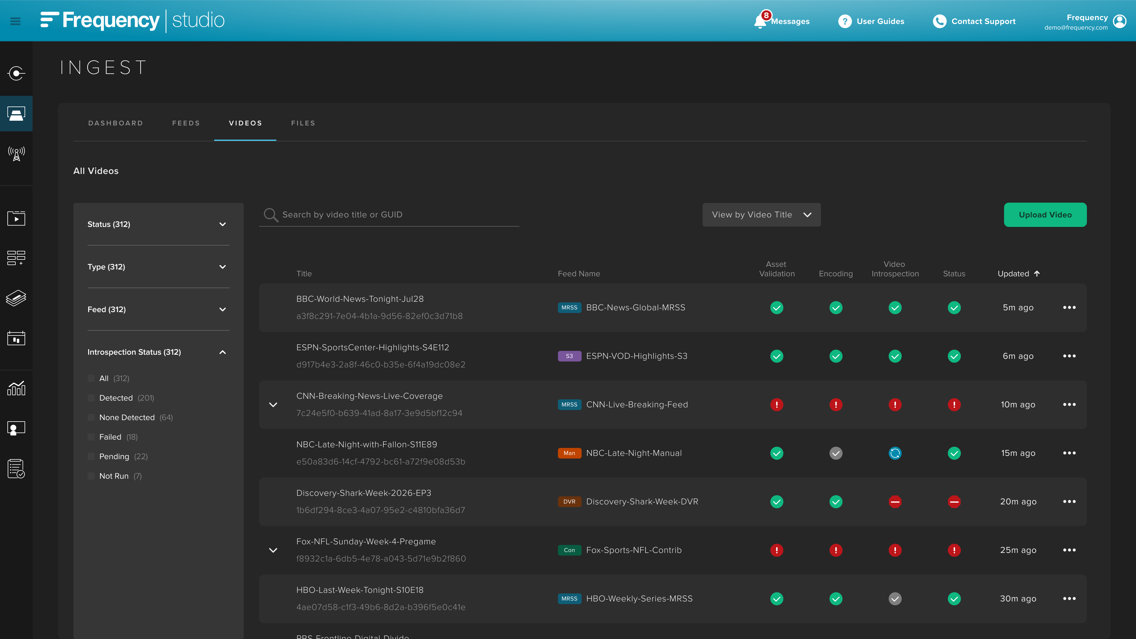Open the calendar schedule sidebar icon
The width and height of the screenshot is (1136, 639).
tap(16, 338)
